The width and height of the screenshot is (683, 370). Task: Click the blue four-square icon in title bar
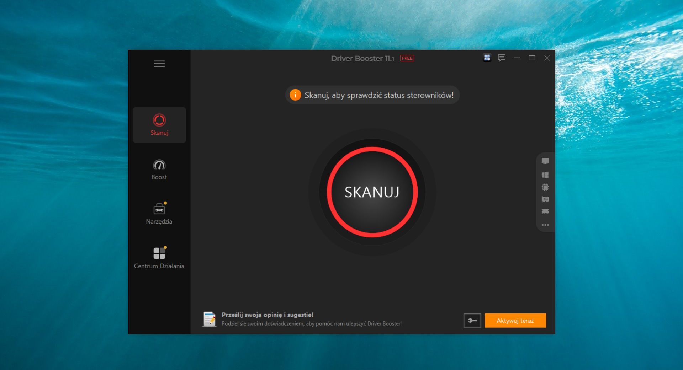coord(487,58)
